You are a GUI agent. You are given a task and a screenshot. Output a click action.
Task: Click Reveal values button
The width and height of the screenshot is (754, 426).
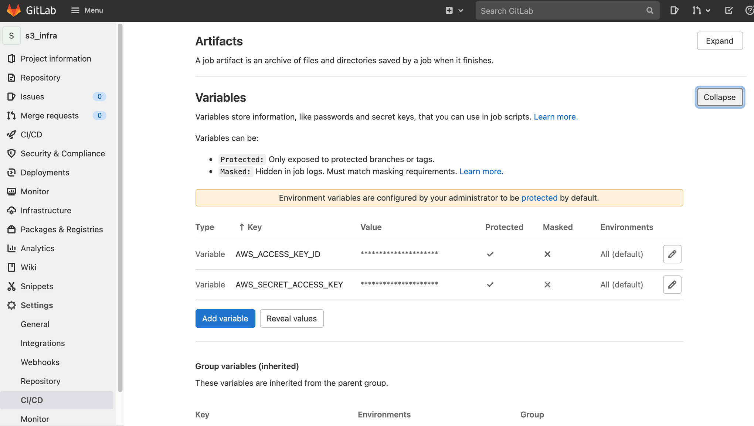292,318
